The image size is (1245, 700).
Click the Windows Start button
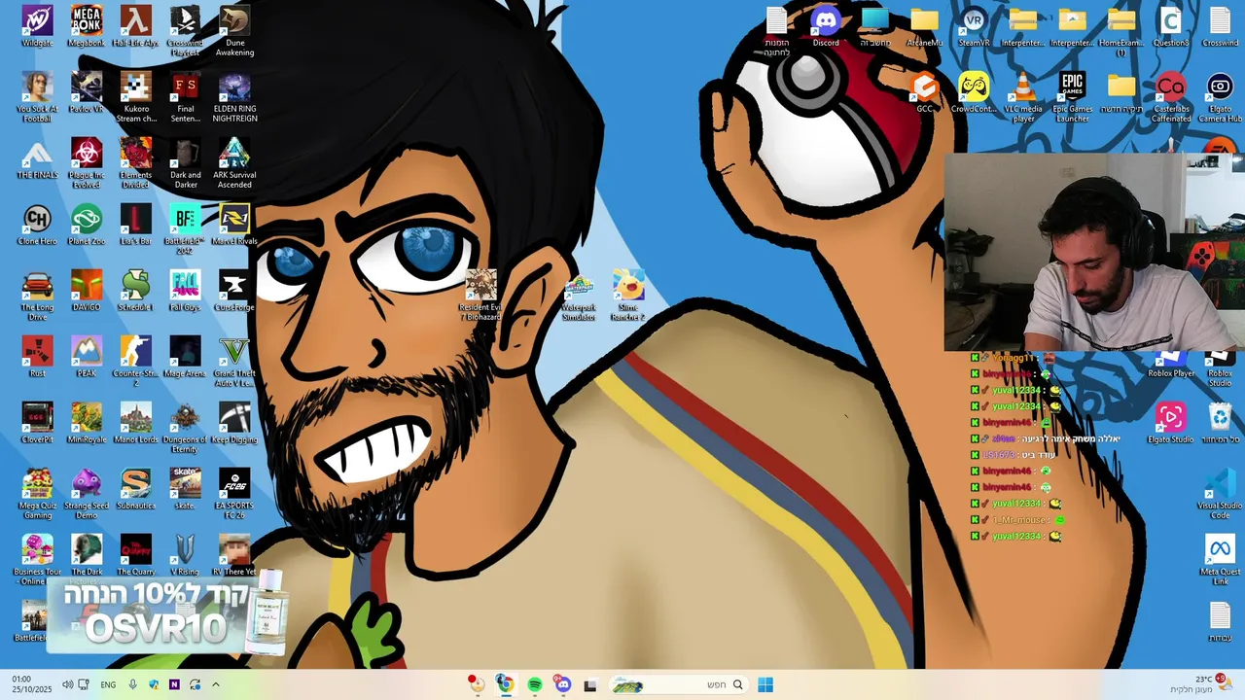coord(765,684)
